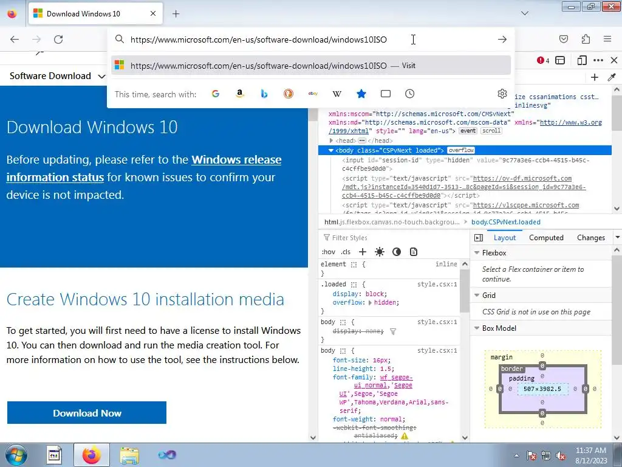Open the Extensions puzzle icon

(586, 39)
